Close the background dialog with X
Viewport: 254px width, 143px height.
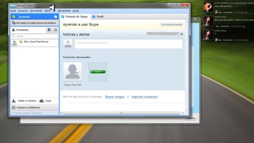click(195, 19)
